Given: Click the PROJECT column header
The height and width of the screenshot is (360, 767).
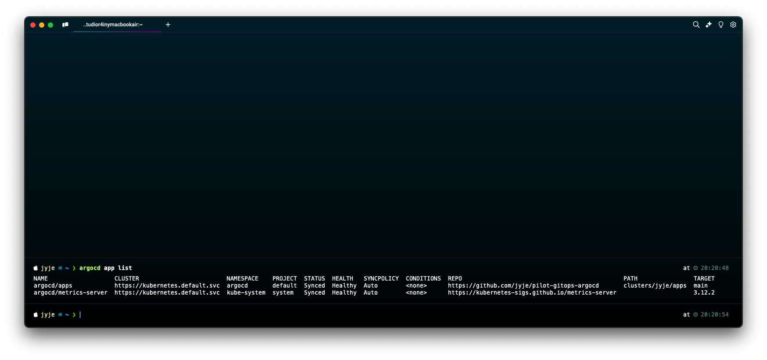Looking at the screenshot, I should pos(285,278).
